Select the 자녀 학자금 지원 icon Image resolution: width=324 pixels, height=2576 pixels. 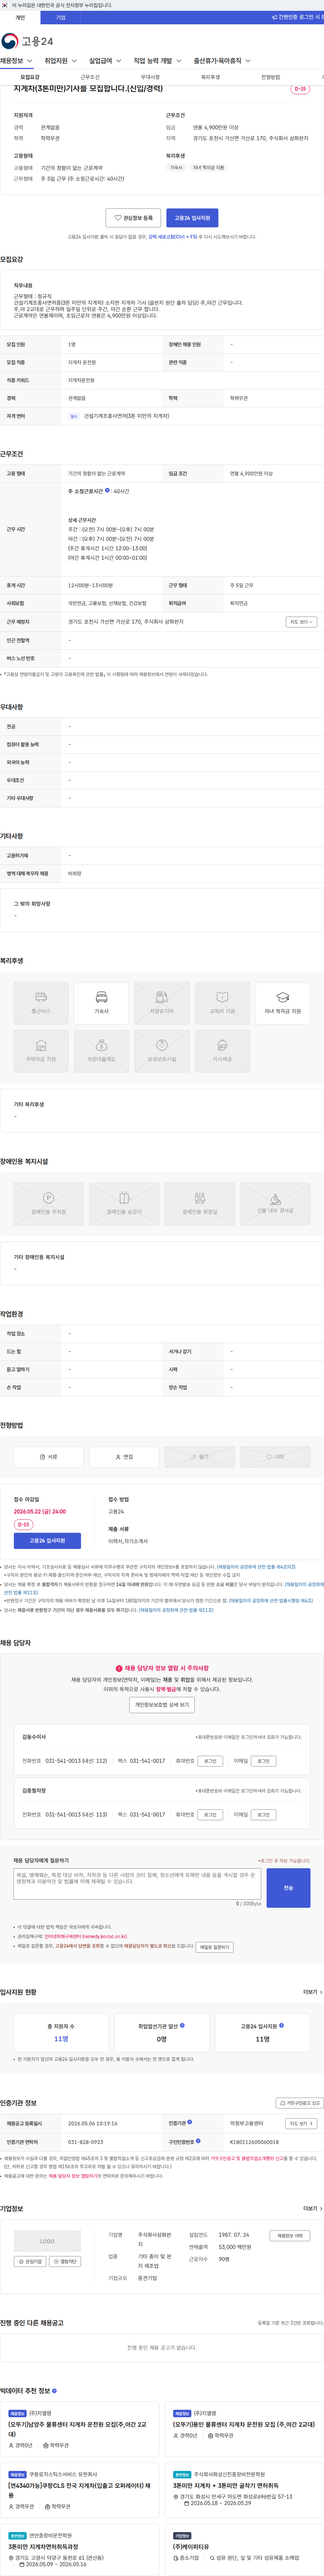[283, 1003]
